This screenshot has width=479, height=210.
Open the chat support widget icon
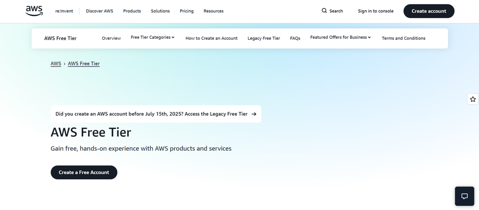pyautogui.click(x=464, y=196)
